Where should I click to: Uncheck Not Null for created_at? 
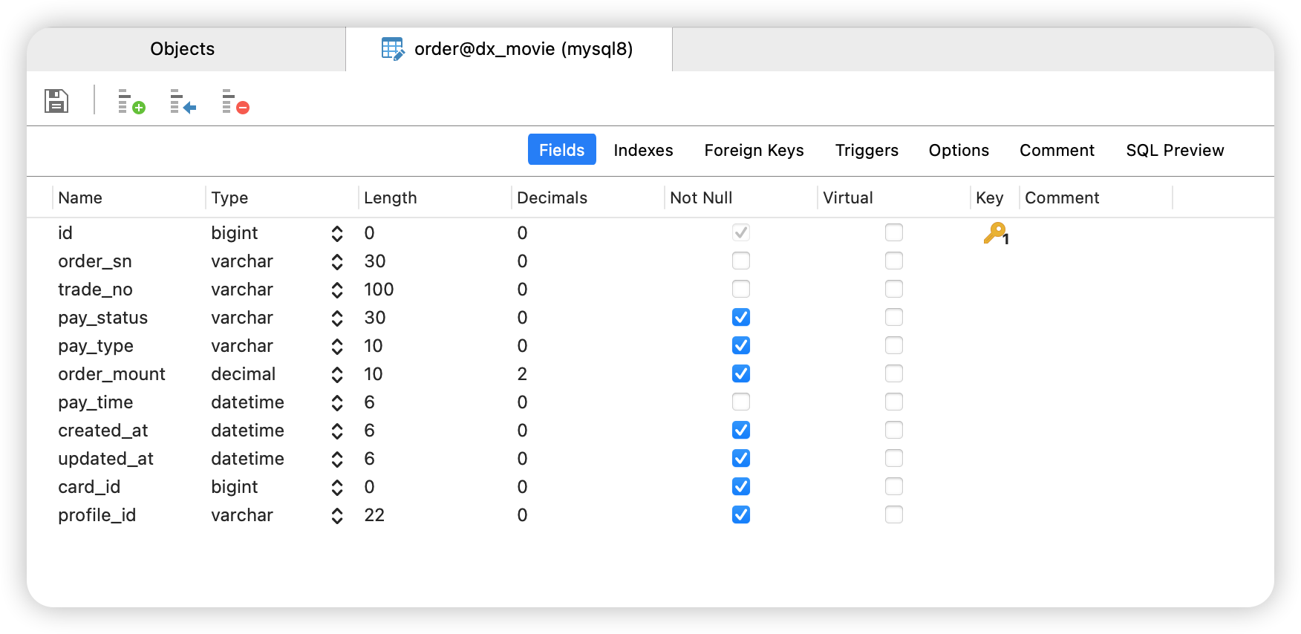tap(741, 430)
